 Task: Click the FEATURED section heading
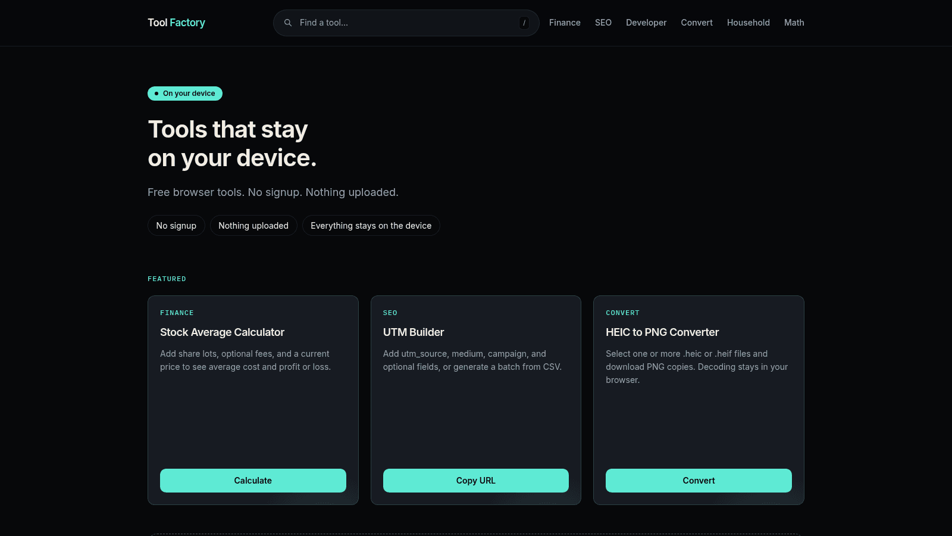tap(167, 279)
